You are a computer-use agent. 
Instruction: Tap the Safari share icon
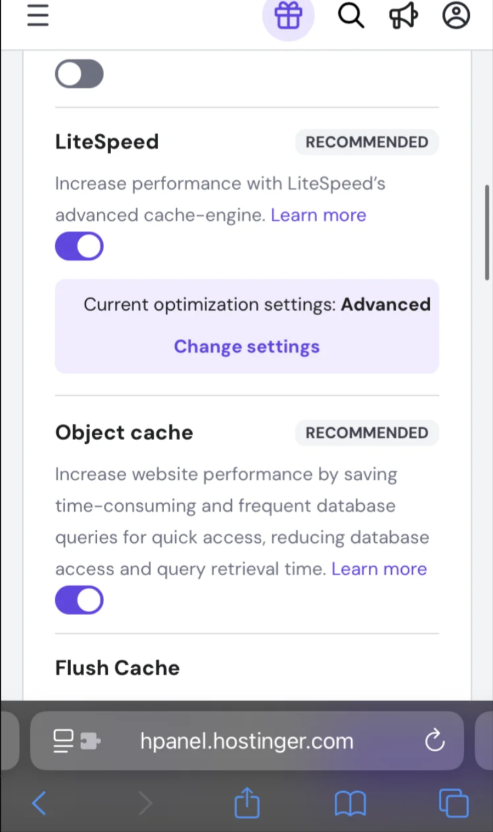point(247,803)
